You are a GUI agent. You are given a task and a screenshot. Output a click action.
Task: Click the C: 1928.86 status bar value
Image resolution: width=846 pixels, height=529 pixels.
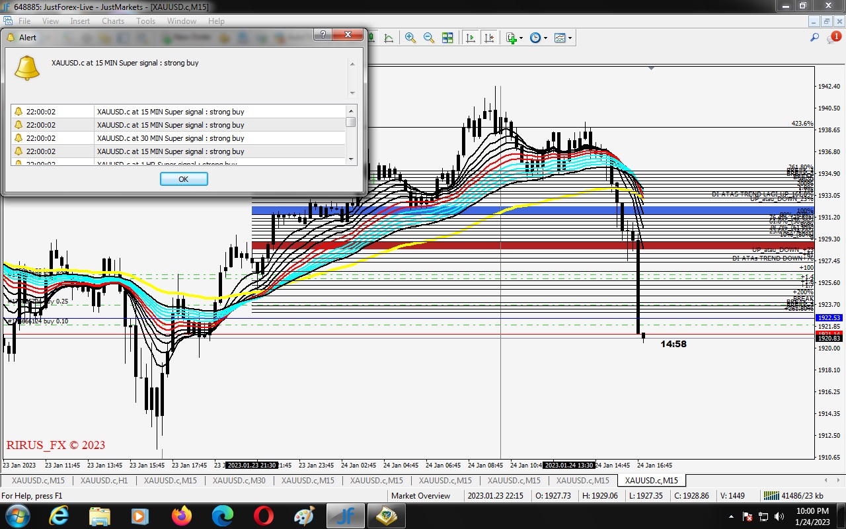click(691, 496)
